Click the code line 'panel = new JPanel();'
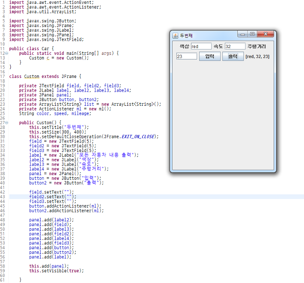 click(x=55, y=173)
